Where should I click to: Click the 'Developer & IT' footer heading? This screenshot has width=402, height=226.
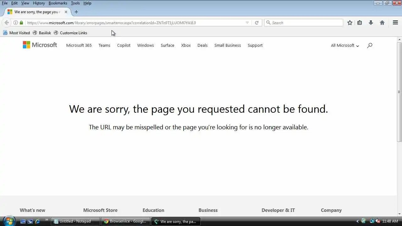[x=278, y=210]
